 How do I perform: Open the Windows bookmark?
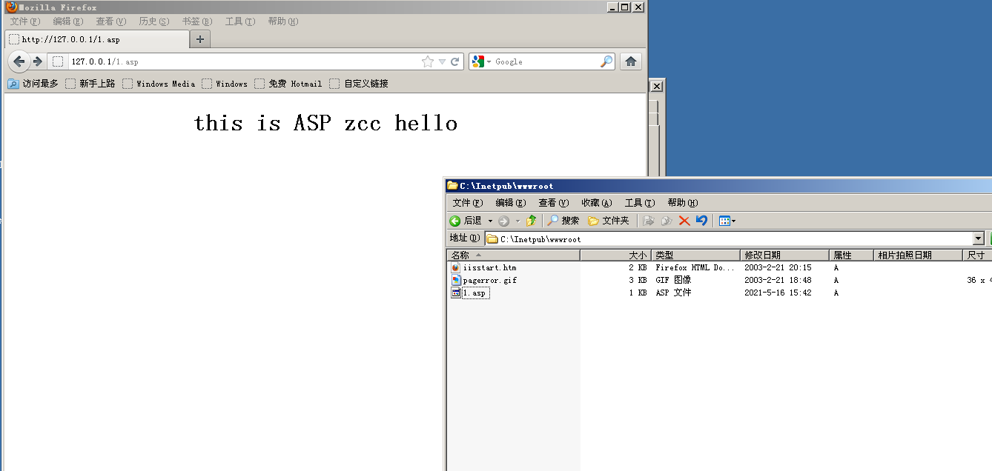click(x=225, y=84)
